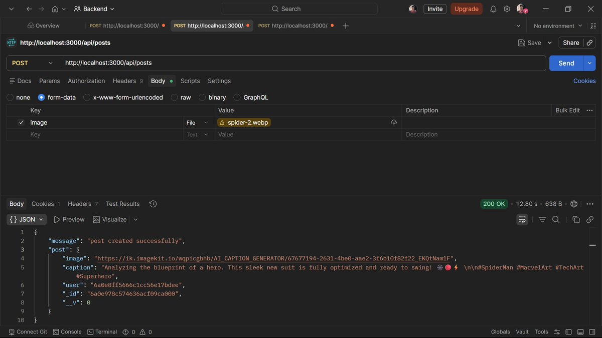Open the JSON format dropdown
Image resolution: width=602 pixels, height=338 pixels.
point(27,219)
